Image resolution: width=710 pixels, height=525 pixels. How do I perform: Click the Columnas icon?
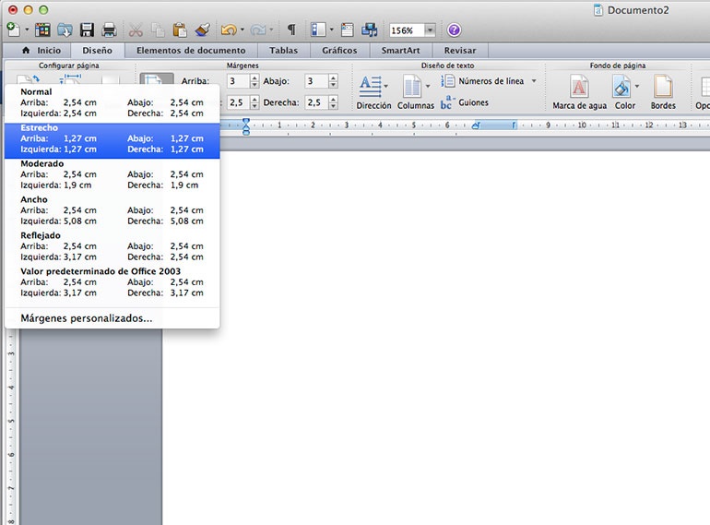pyautogui.click(x=412, y=86)
